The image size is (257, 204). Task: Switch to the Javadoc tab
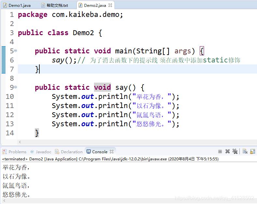41,152
